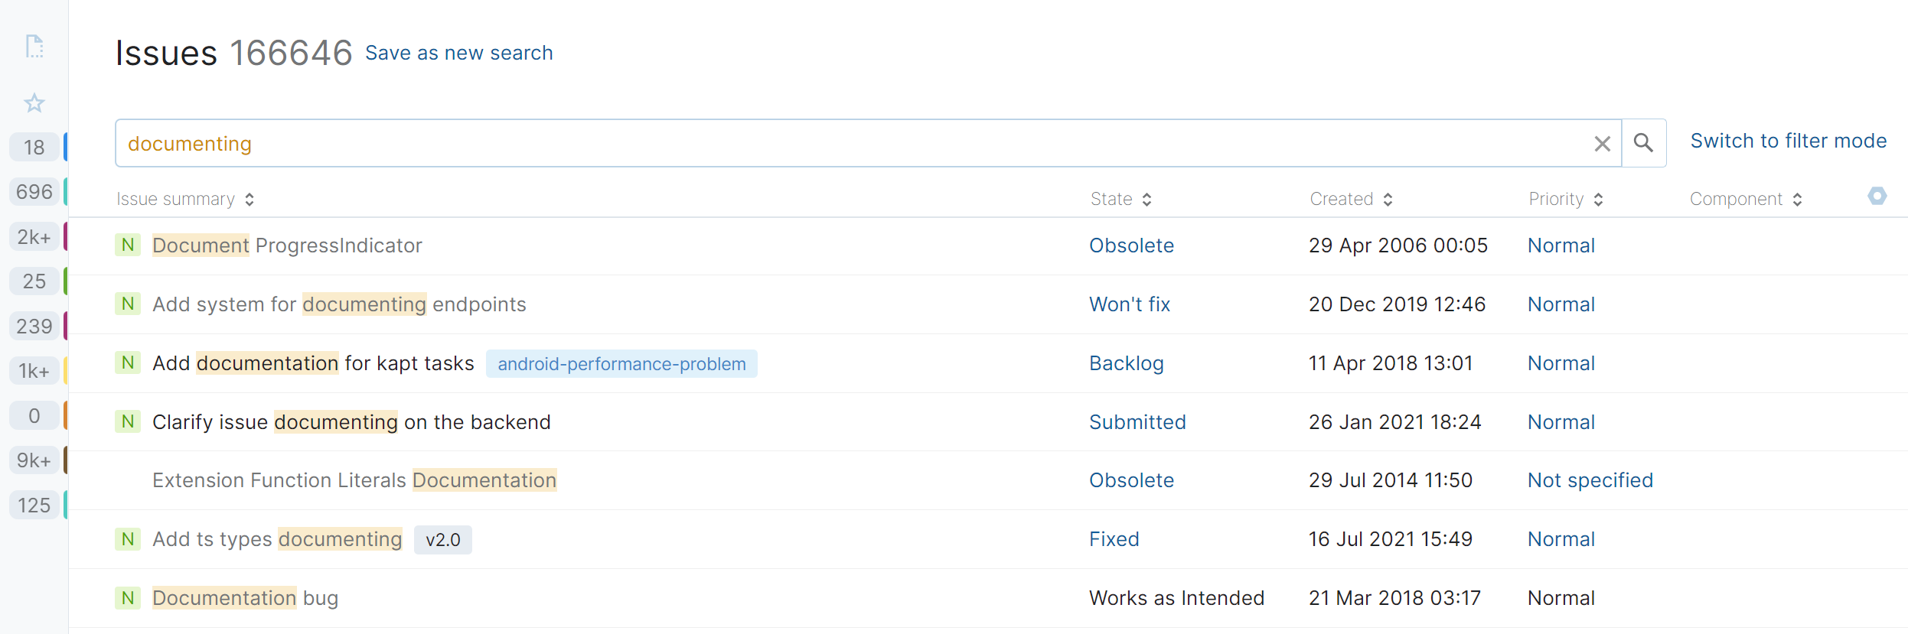Toggle sorting with the State column chevron

(x=1147, y=199)
